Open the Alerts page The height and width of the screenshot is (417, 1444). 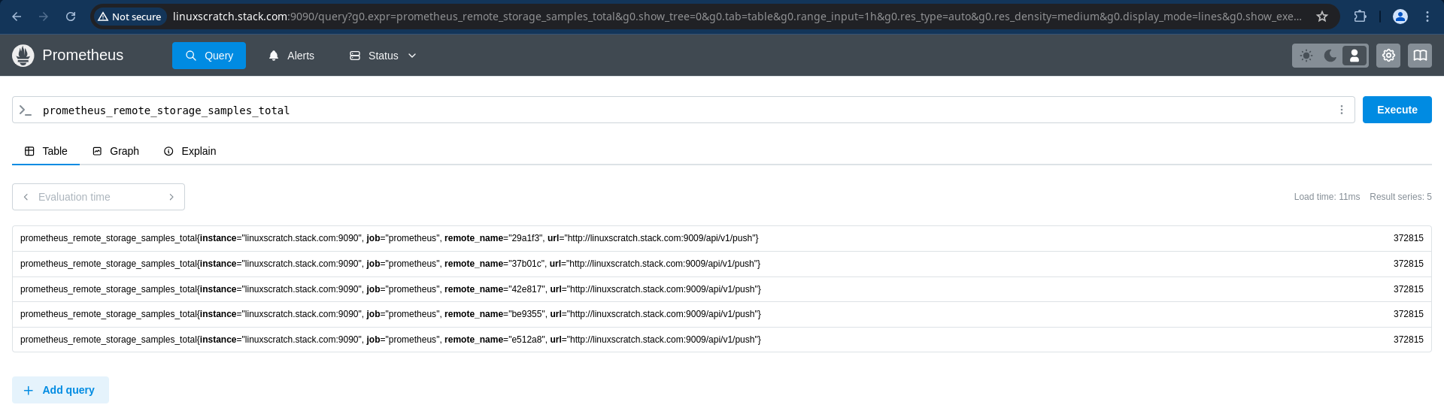(292, 56)
